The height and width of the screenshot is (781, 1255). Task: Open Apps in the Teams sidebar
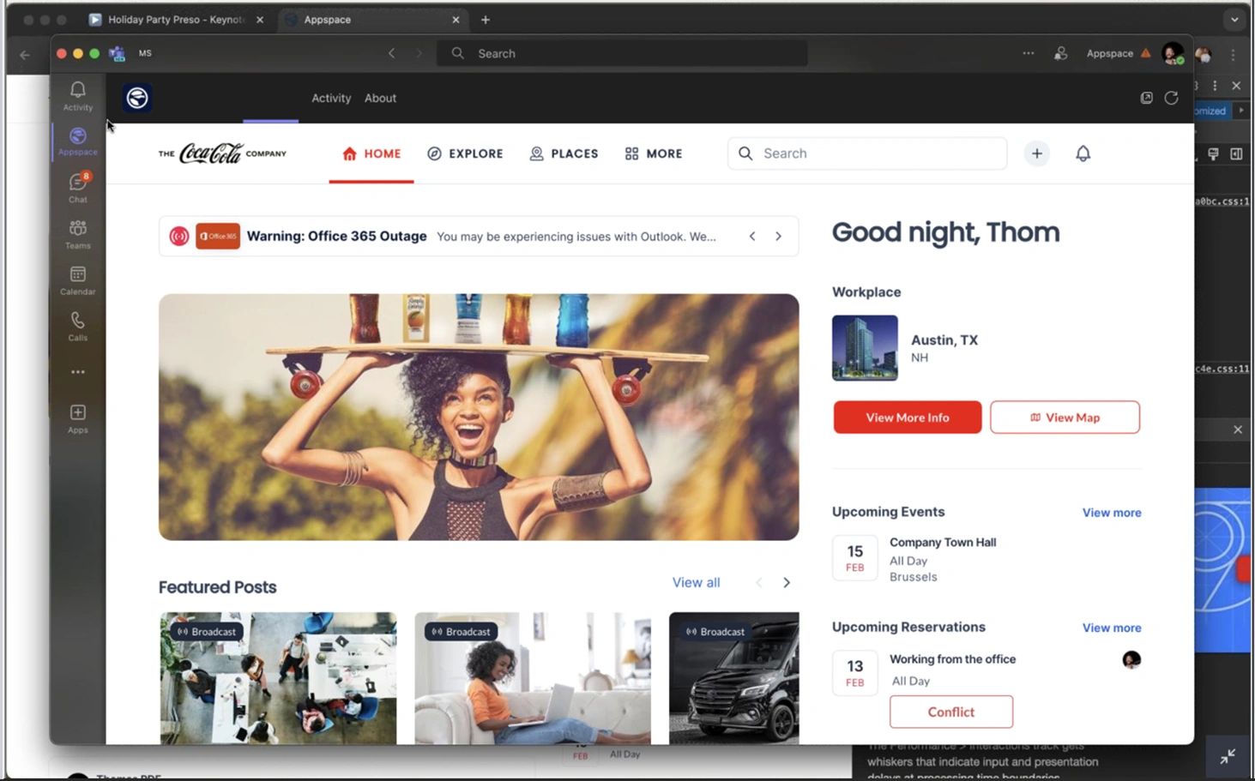click(77, 418)
